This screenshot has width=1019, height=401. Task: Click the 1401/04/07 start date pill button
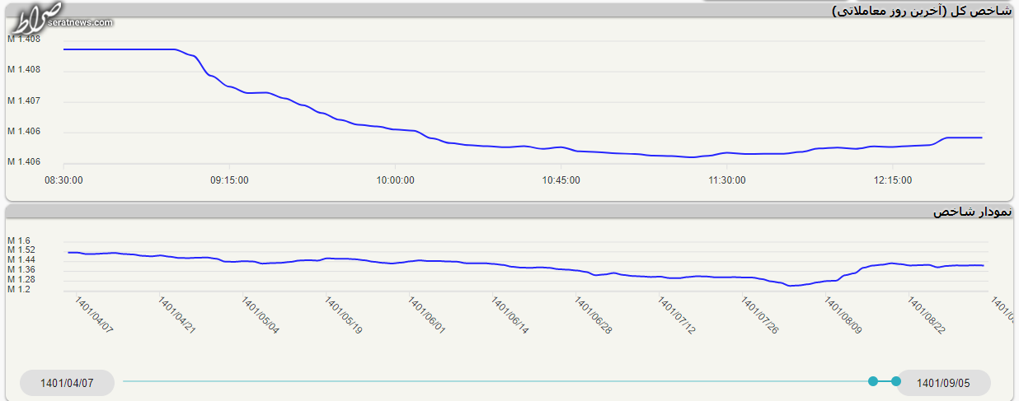(x=67, y=383)
